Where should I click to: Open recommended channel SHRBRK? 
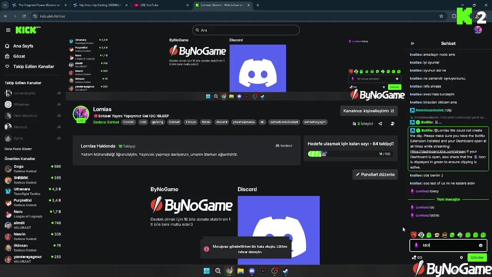(33, 180)
